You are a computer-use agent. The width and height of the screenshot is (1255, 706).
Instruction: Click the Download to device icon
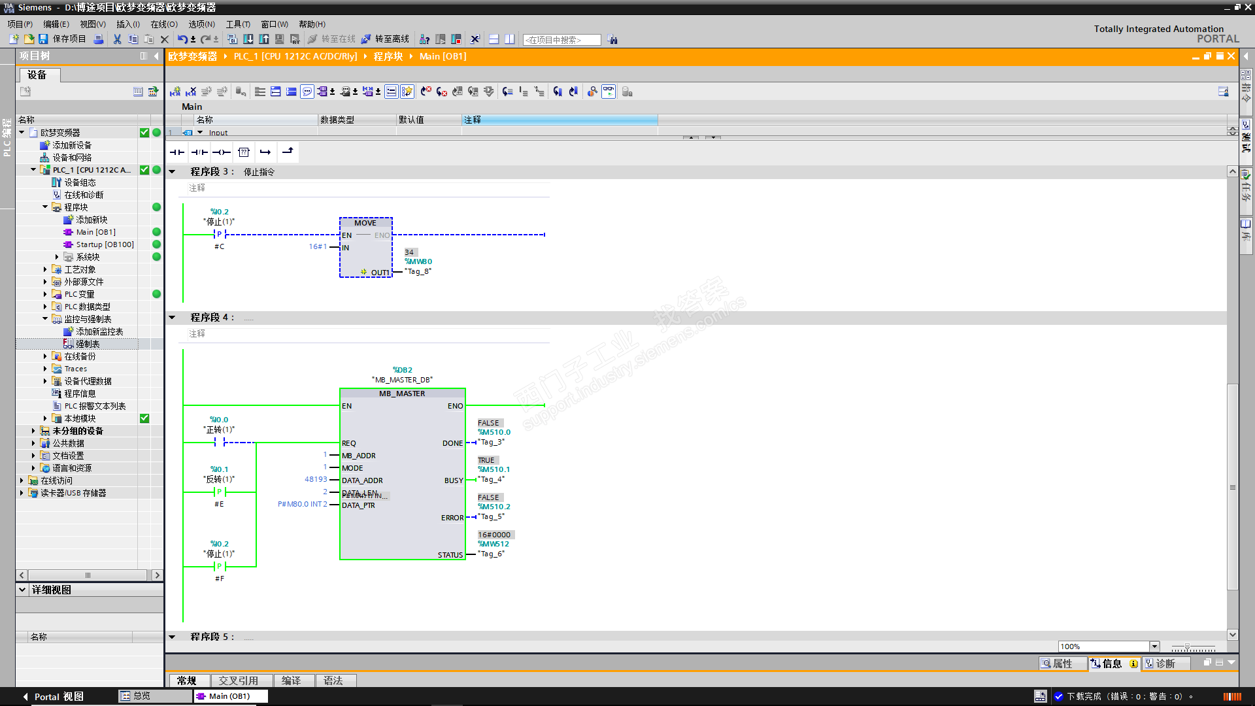(248, 39)
